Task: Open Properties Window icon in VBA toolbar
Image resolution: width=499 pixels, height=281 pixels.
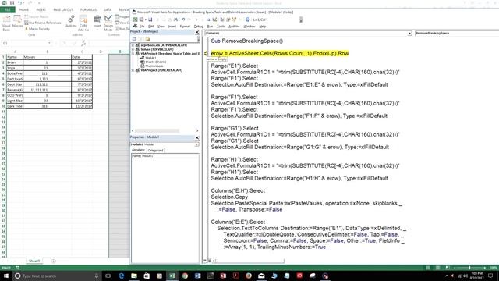Action: [228, 20]
